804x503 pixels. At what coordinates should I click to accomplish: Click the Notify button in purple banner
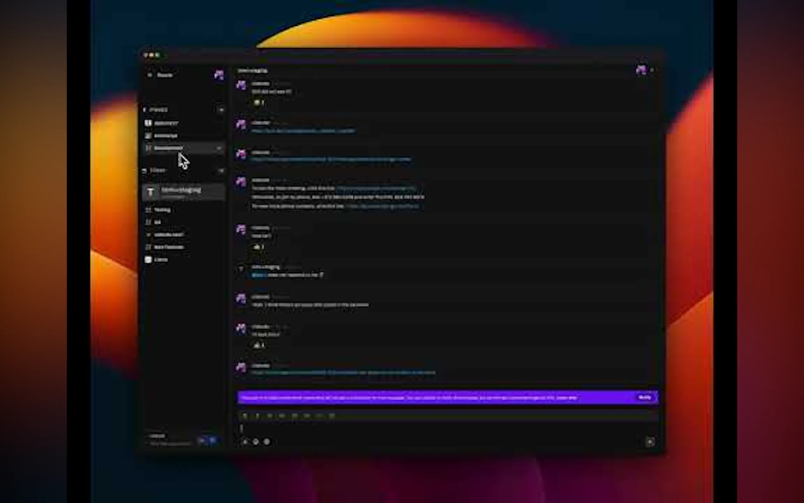coord(644,398)
